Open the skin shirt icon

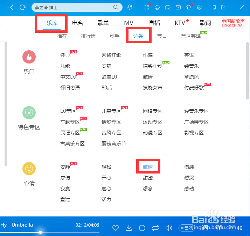[x=189, y=7]
